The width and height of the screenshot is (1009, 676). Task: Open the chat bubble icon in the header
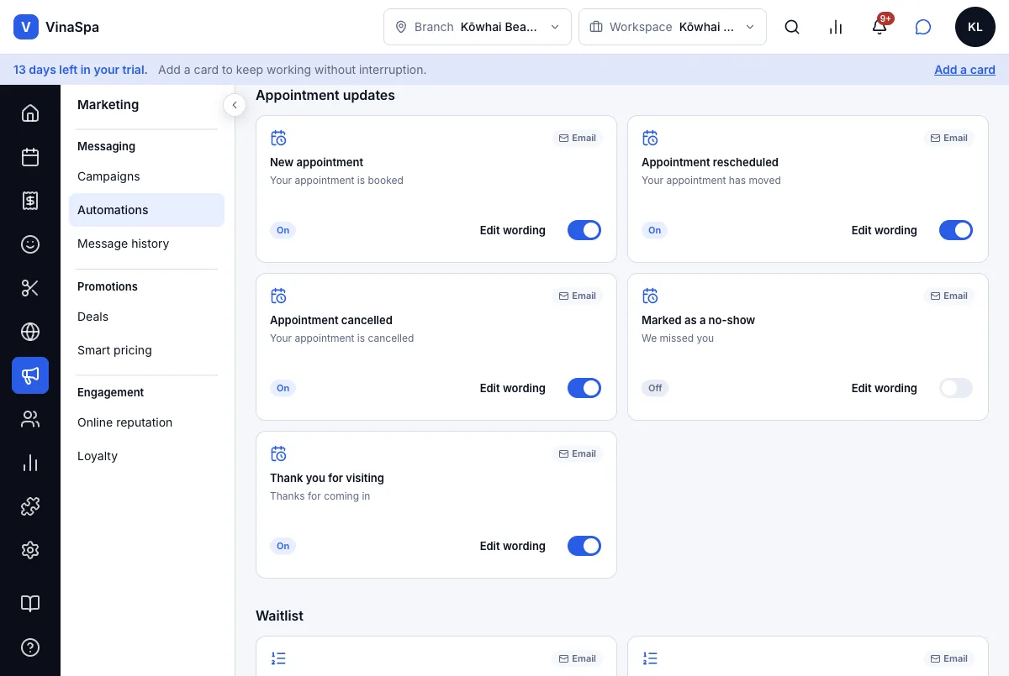[923, 27]
